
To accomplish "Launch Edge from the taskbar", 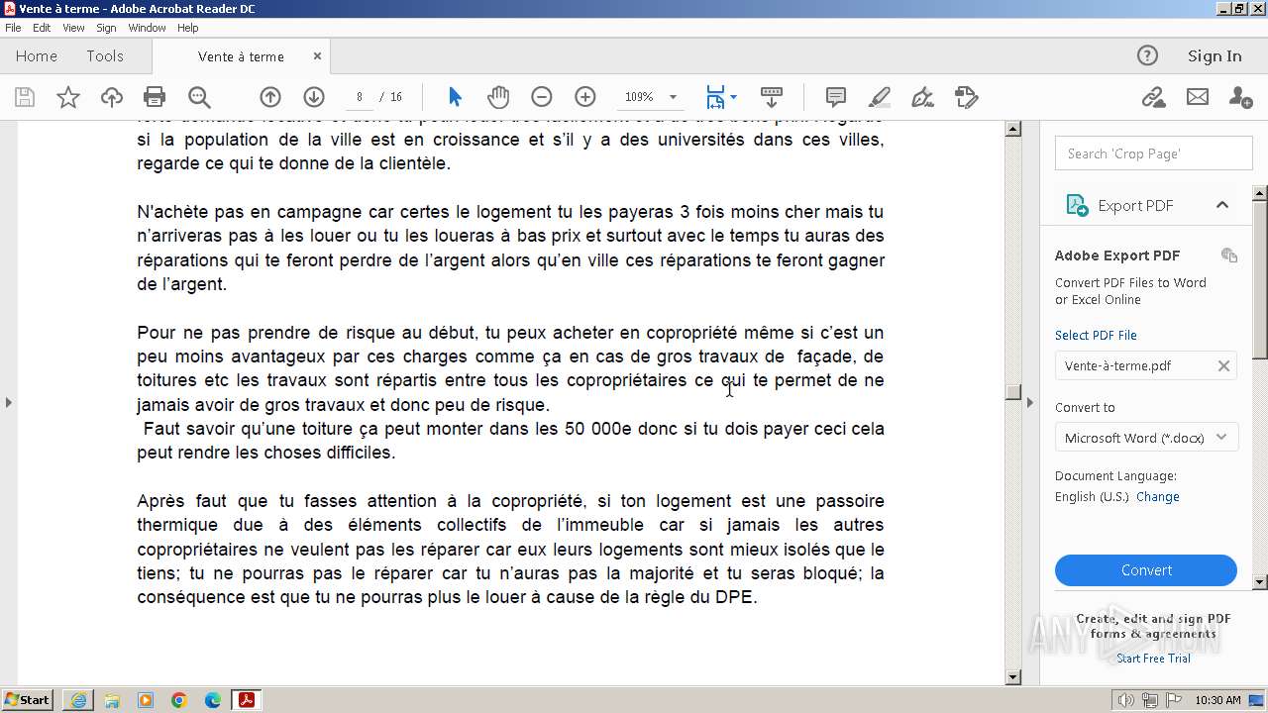I will pos(212,700).
